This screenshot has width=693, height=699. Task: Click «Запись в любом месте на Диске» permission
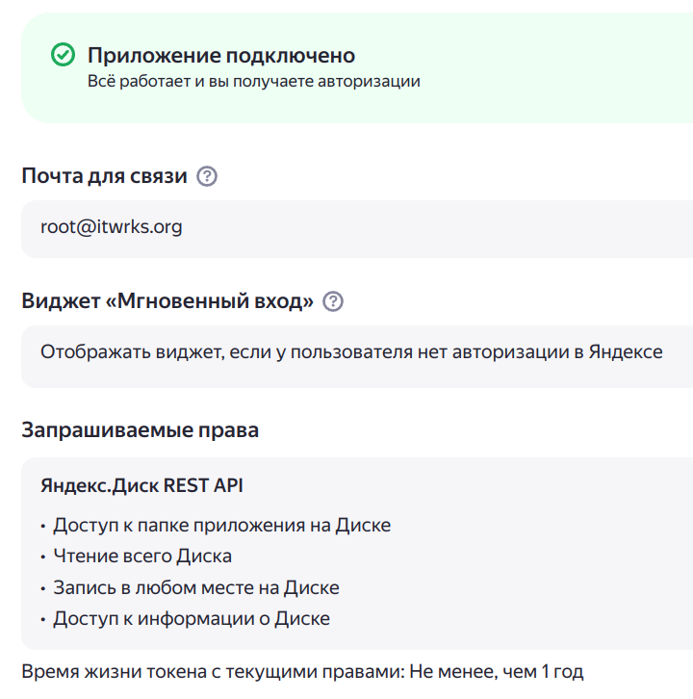pos(196,587)
